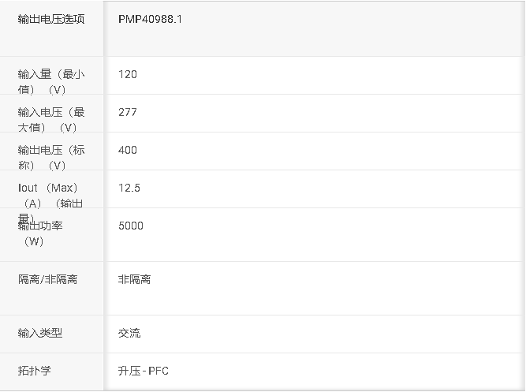Click the nominal output voltage 400
Screen dimensions: 526x392
128,150
